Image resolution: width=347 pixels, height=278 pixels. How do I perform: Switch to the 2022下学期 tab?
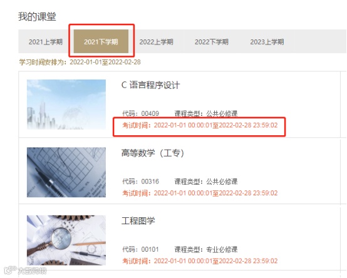(212, 41)
